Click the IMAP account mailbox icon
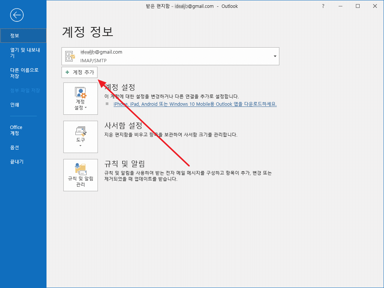 (x=70, y=56)
